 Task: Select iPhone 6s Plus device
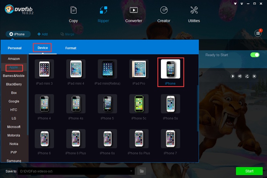click(x=139, y=142)
